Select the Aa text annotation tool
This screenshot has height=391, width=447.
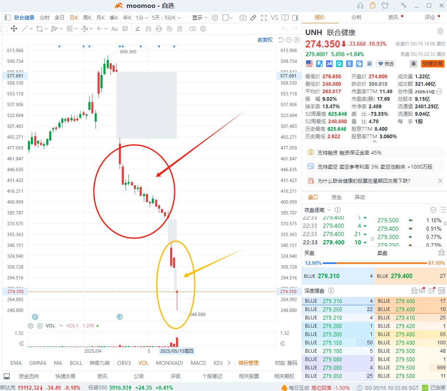[x=115, y=29]
